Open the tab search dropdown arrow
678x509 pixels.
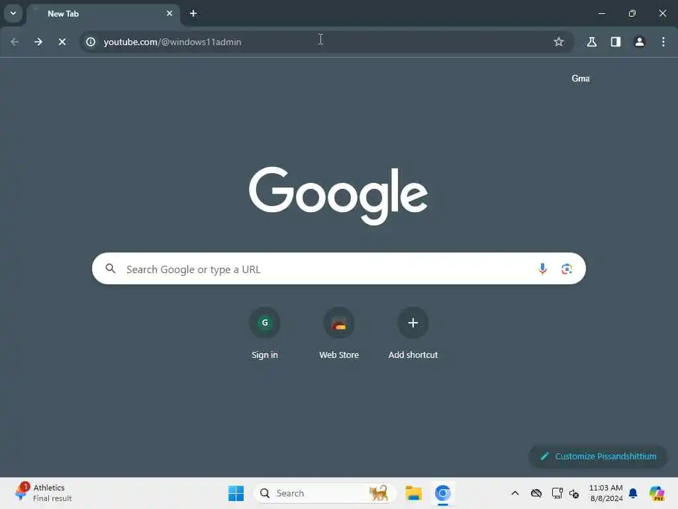point(13,13)
